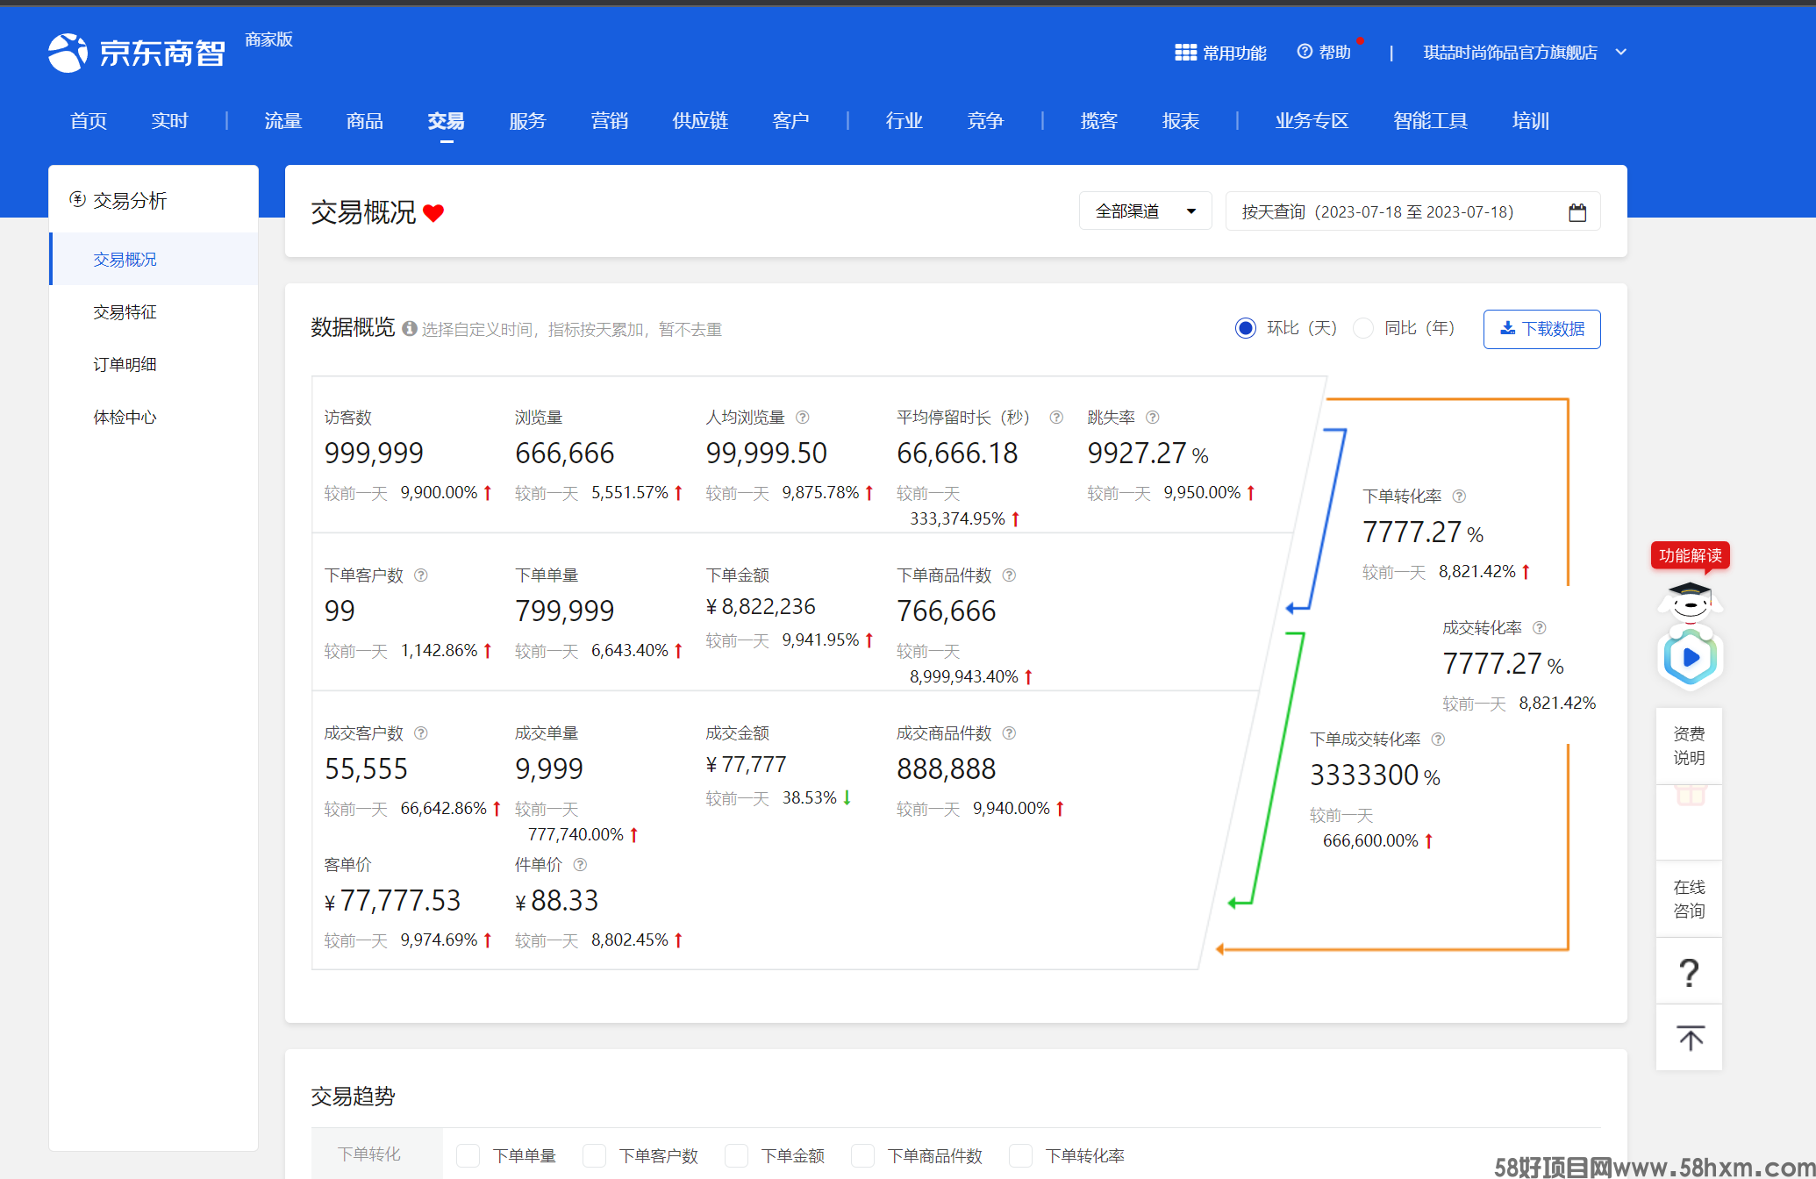Check the 下单转化率 trend checkbox
This screenshot has height=1179, width=1816.
[x=1021, y=1156]
